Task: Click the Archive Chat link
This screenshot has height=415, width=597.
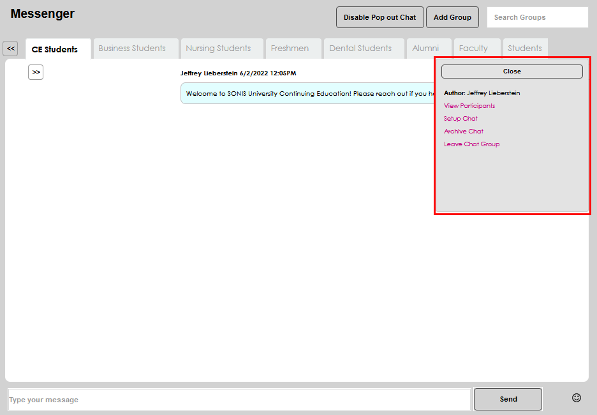Action: click(x=463, y=131)
